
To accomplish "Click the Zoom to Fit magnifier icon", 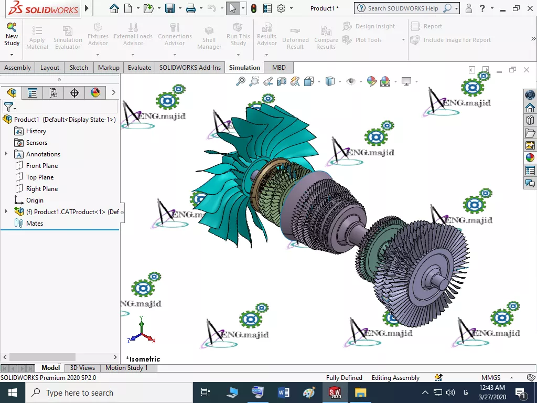I will tap(241, 81).
